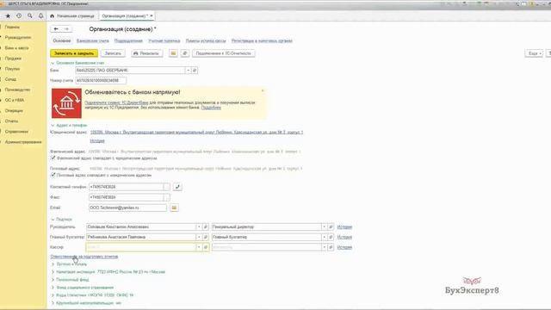This screenshot has width=551, height=310.
Task: Switch to the Учетная политика tab
Action: click(x=164, y=40)
